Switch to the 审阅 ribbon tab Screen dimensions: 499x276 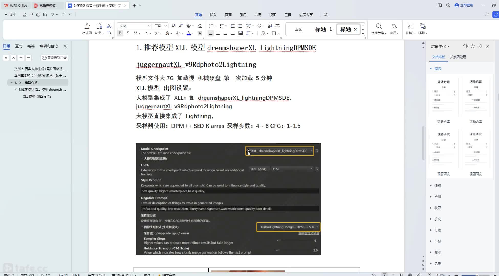[258, 15]
